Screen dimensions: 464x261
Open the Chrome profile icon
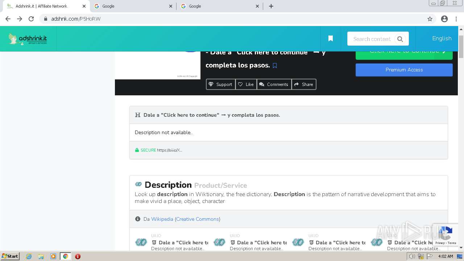click(444, 19)
